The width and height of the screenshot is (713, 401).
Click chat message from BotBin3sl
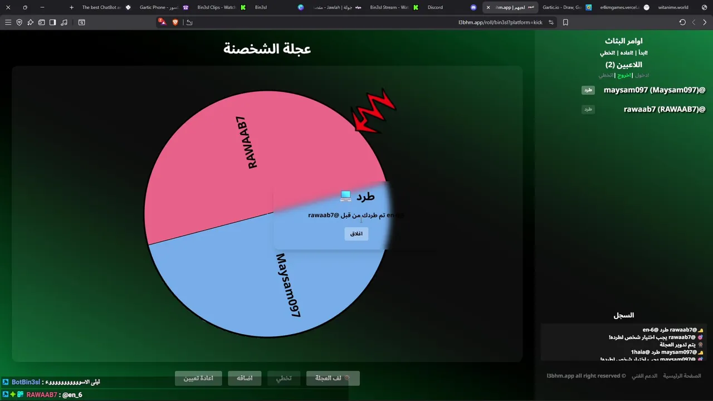51,382
